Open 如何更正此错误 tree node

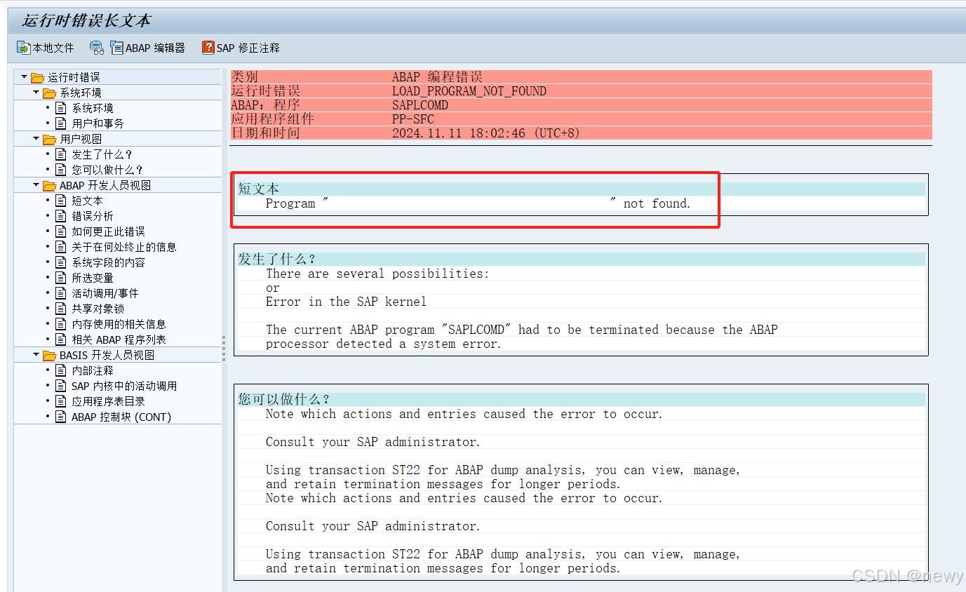[x=109, y=231]
